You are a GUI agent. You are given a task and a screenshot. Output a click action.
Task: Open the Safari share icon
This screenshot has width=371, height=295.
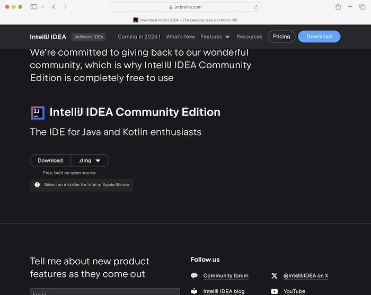tap(338, 7)
